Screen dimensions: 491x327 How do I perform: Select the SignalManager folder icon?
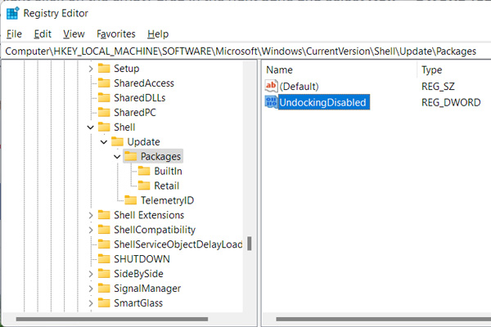(x=104, y=288)
